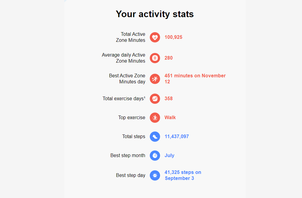Click the Best step month label
Image resolution: width=302 pixels, height=198 pixels.
(x=128, y=155)
